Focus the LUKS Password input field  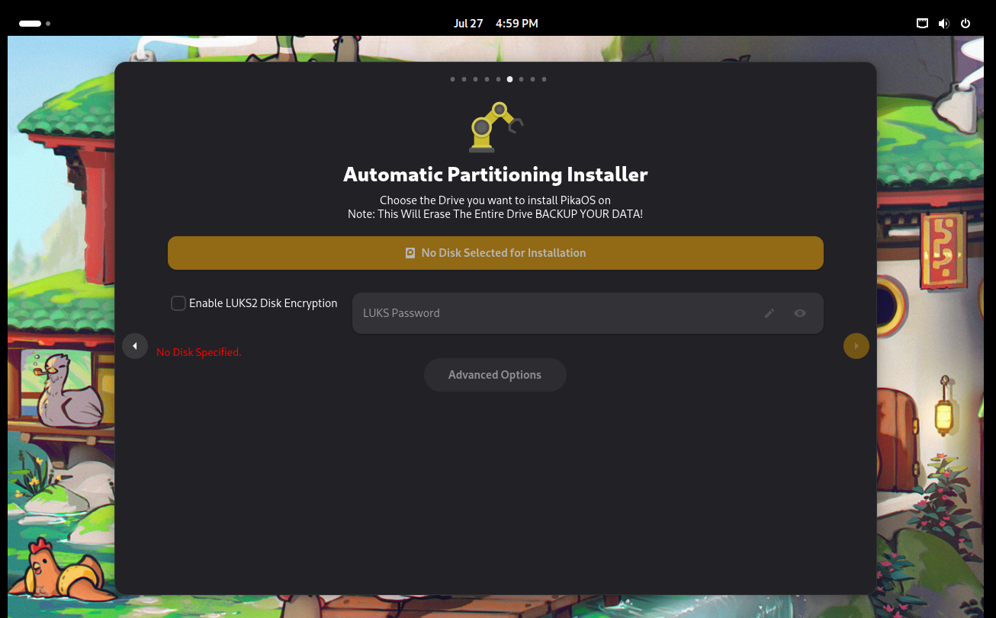[x=587, y=313]
